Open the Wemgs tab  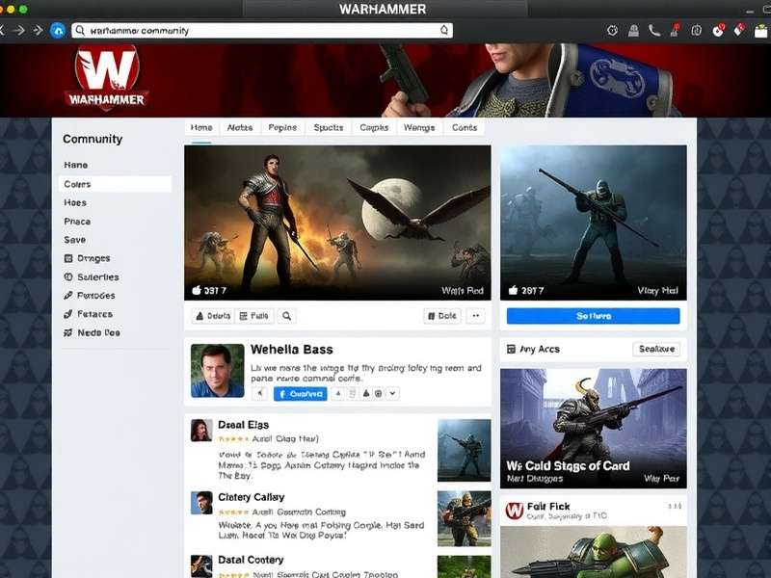point(419,128)
